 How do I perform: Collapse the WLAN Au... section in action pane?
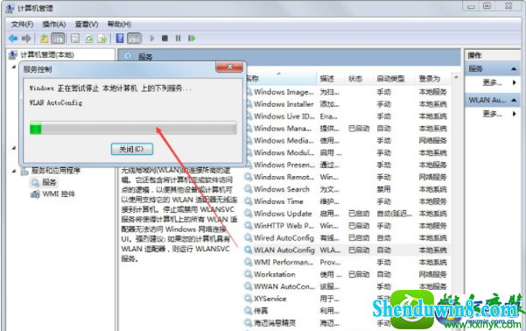pos(514,100)
